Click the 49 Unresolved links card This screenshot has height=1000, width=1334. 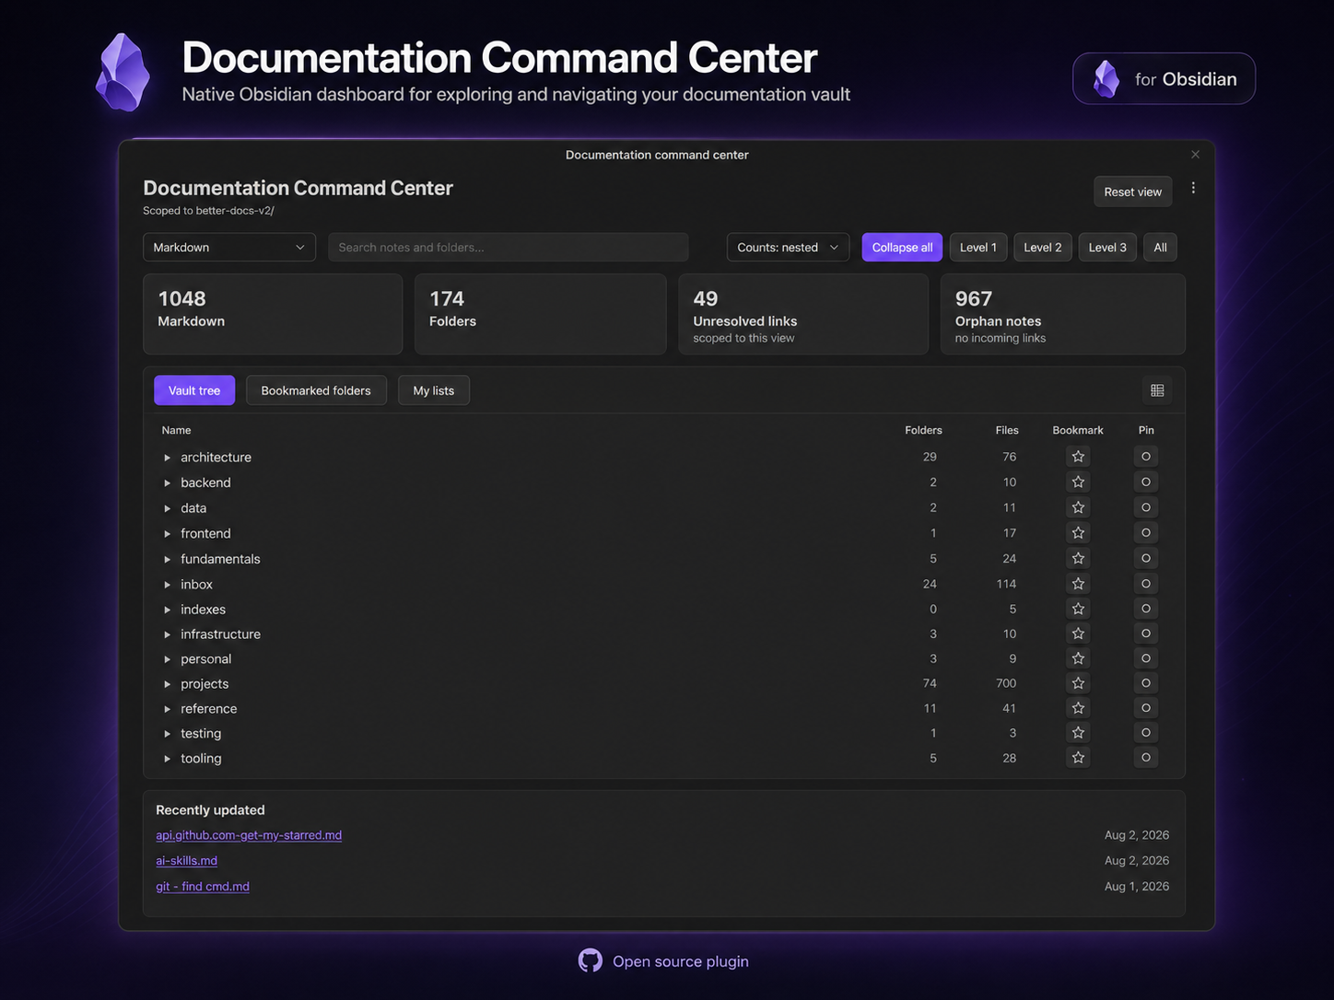coord(803,314)
